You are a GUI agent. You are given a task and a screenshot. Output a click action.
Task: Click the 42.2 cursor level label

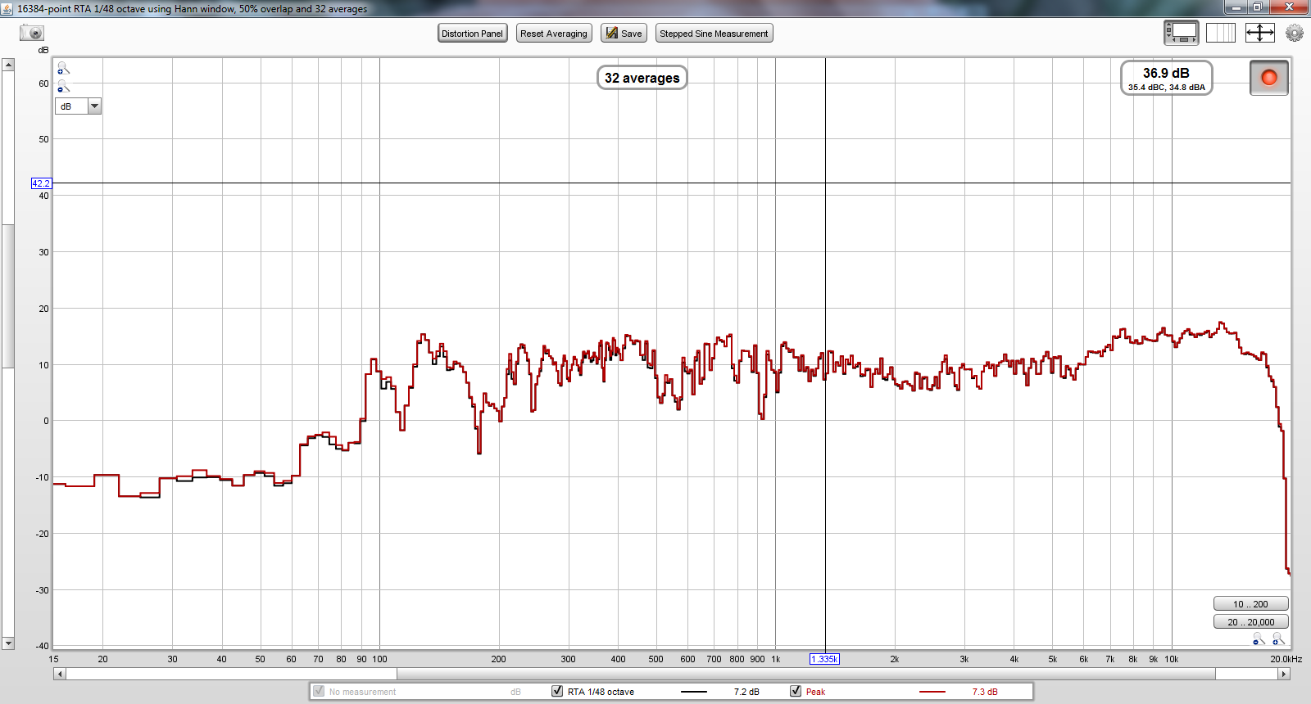click(x=41, y=183)
